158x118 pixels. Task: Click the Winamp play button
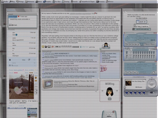[x=129, y=44]
